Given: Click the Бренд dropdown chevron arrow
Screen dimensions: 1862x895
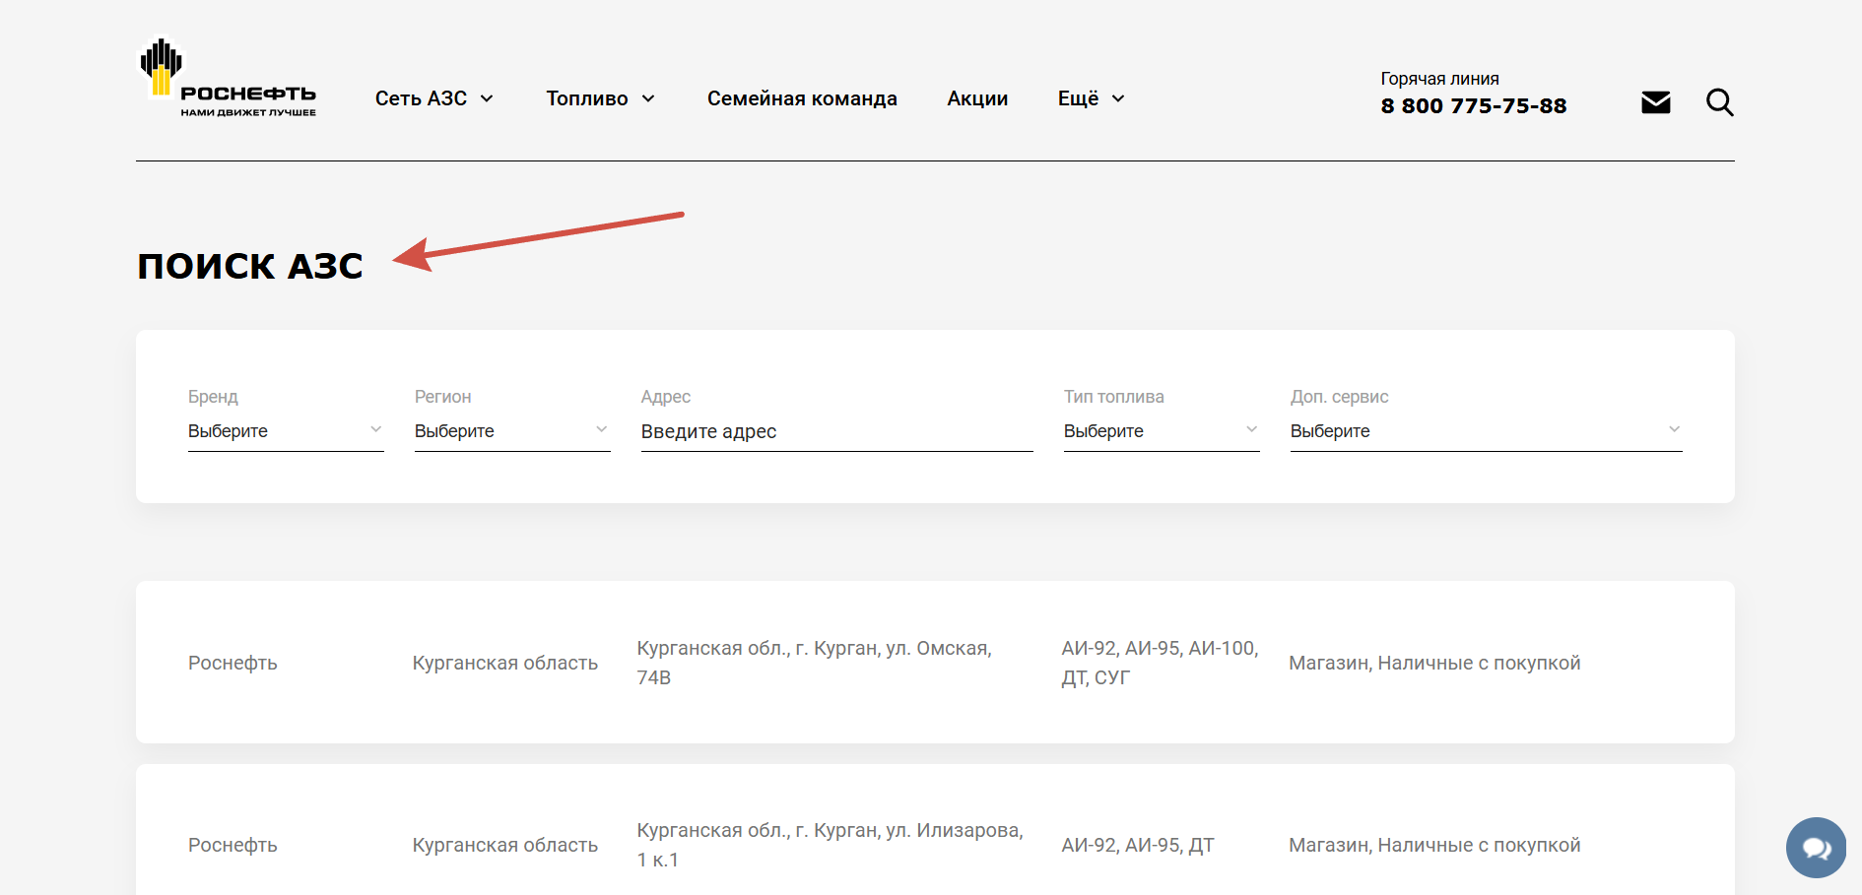Looking at the screenshot, I should [375, 429].
